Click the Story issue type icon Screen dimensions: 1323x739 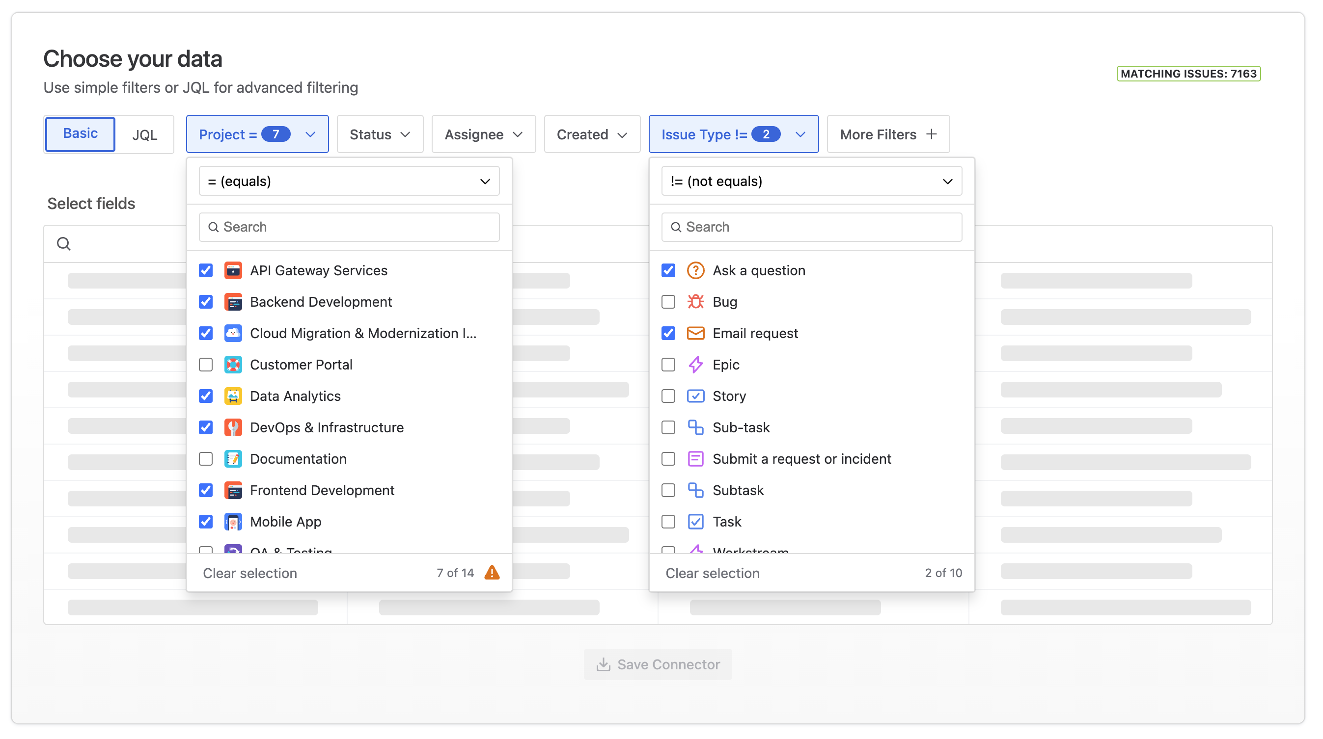tap(695, 396)
